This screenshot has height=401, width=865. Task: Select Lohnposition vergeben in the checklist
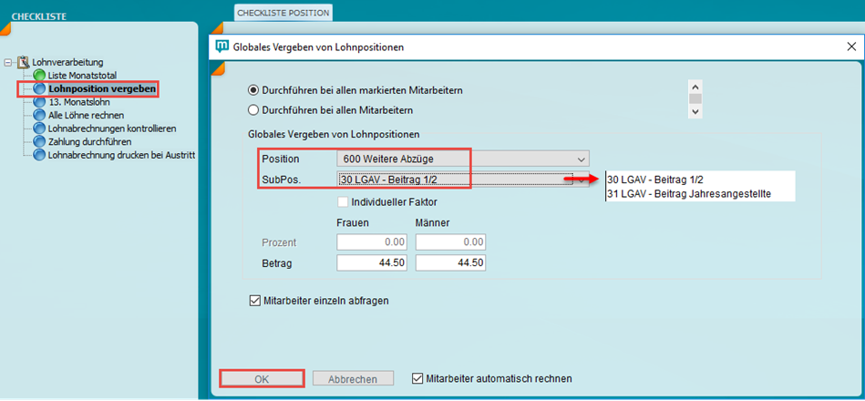coord(101,89)
